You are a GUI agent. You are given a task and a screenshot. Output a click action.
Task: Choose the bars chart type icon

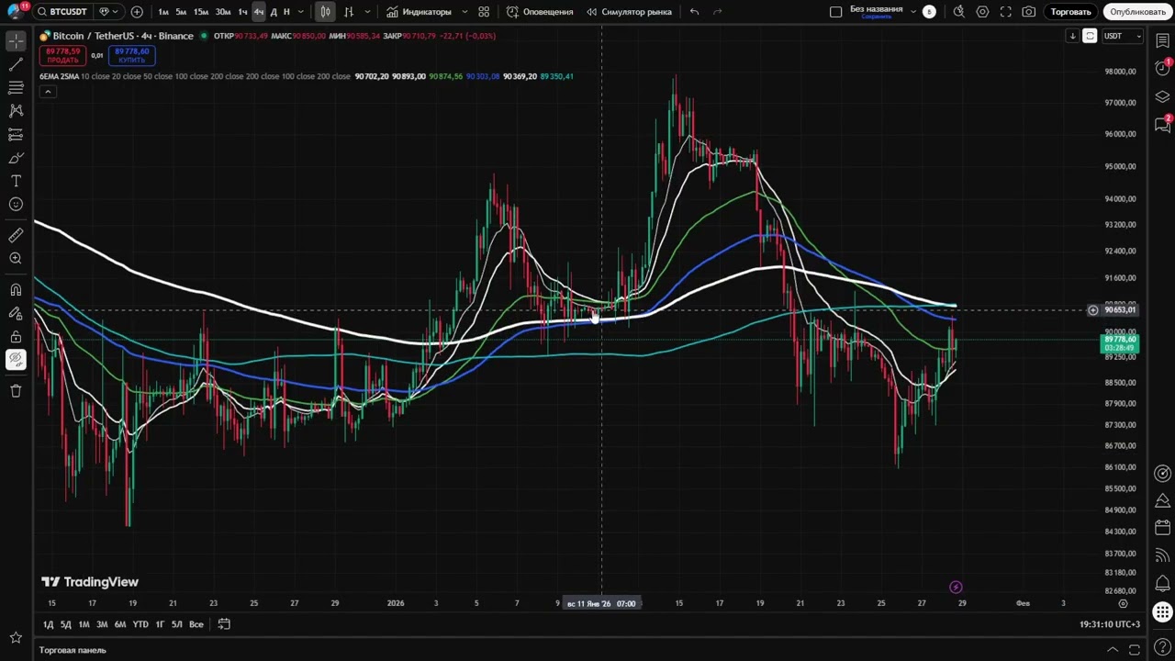(x=348, y=12)
